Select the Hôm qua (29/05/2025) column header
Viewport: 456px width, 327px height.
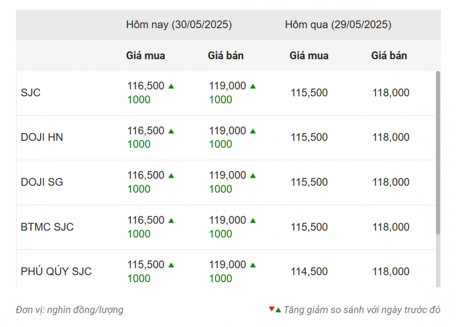pyautogui.click(x=338, y=25)
